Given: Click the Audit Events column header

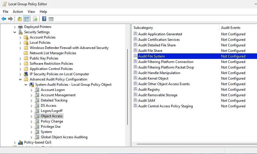Looking at the screenshot, I should pyautogui.click(x=236, y=28).
